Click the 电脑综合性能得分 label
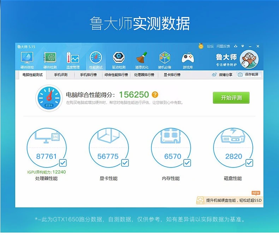This screenshot has height=235, width=279. point(90,95)
